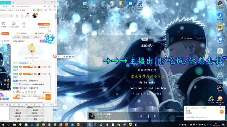
Task: Expand the 开始录制 dropdown arrow
Action: coord(43,113)
